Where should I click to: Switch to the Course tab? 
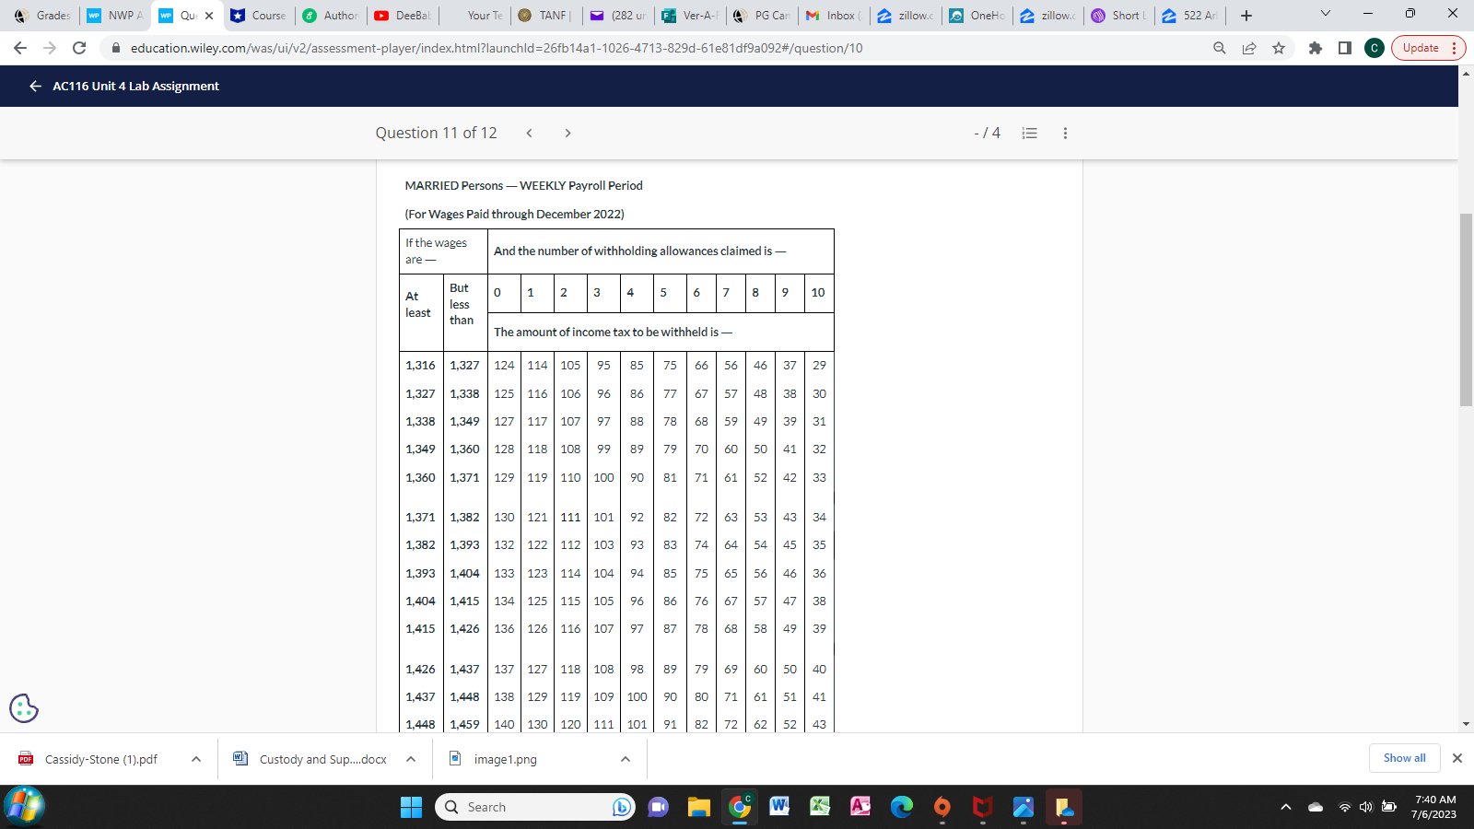(x=259, y=15)
